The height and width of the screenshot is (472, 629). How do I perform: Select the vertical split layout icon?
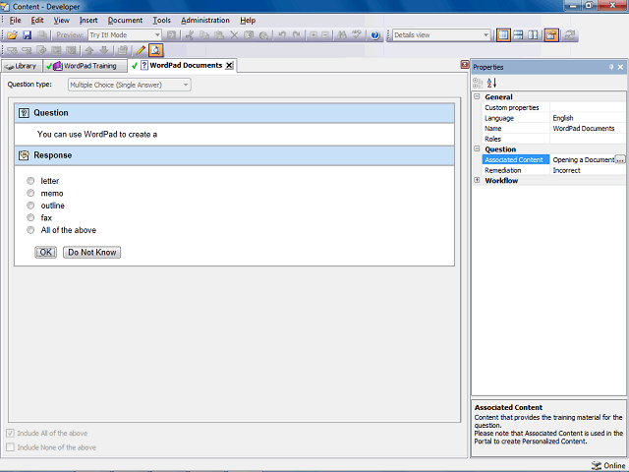[533, 35]
